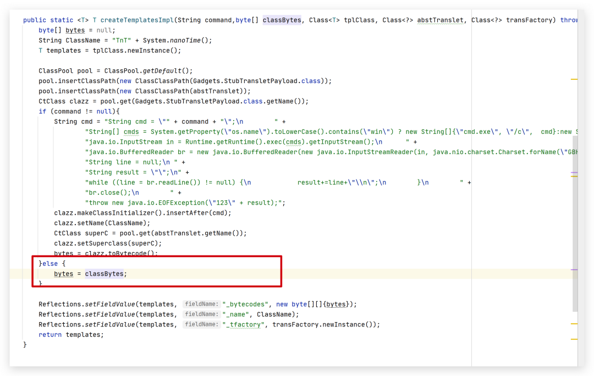This screenshot has height=376, width=594.
Task: Click the 'CtClass clazz' declaration
Action: (63, 102)
